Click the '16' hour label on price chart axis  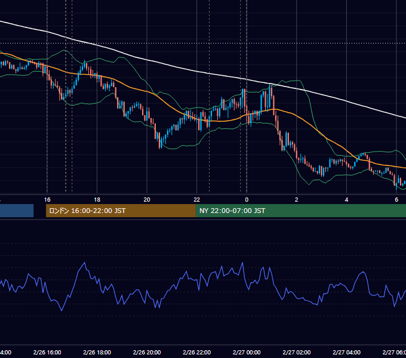coord(47,200)
